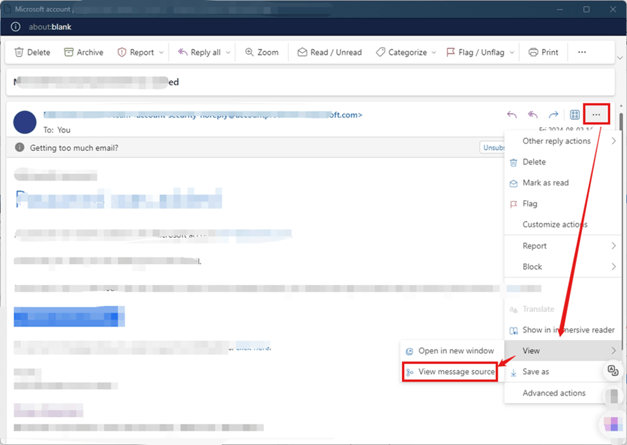Select Mark as read in the menu
Viewport: 627px width, 445px height.
point(563,183)
